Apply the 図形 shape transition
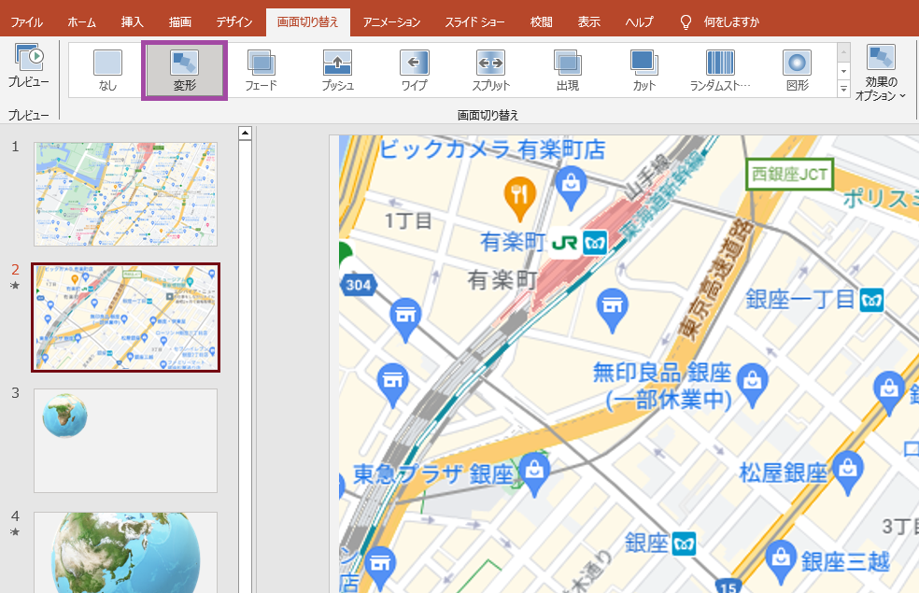 (x=797, y=70)
